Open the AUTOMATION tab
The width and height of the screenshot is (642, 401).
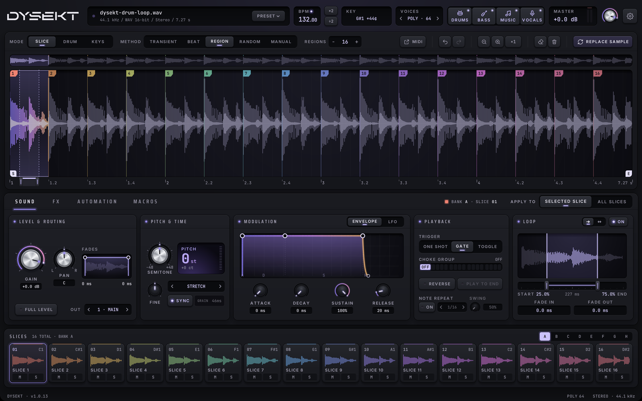pos(97,202)
